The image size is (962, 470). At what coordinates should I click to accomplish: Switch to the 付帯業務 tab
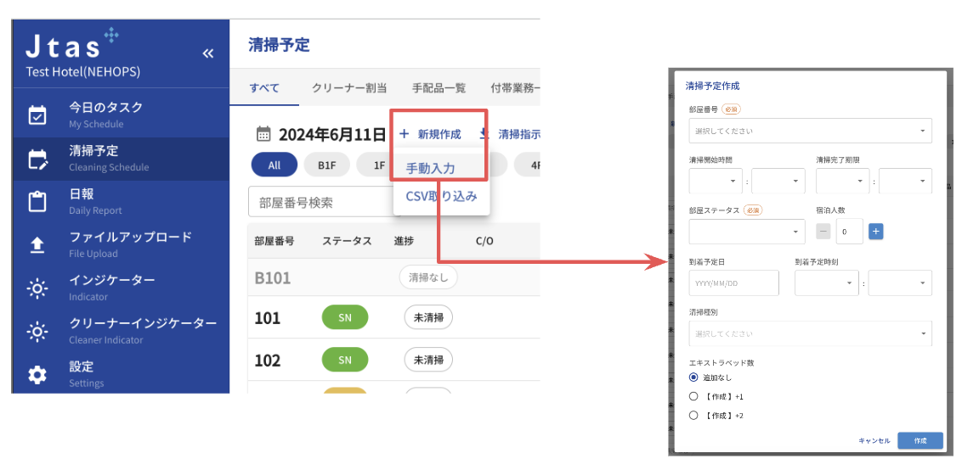(515, 87)
